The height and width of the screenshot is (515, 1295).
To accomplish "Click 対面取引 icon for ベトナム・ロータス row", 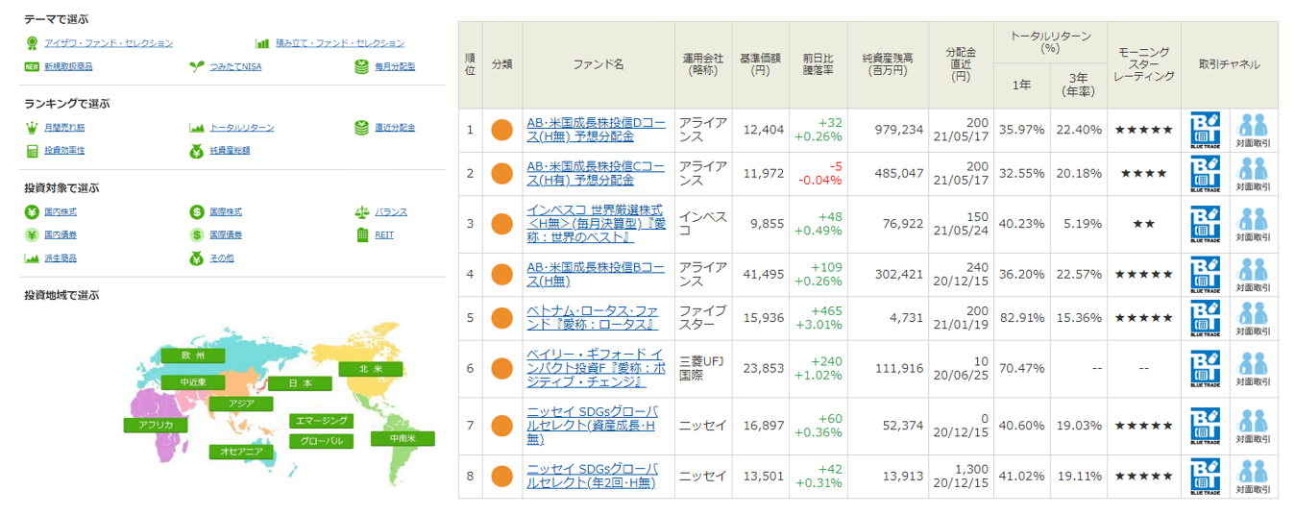I will point(1253,318).
